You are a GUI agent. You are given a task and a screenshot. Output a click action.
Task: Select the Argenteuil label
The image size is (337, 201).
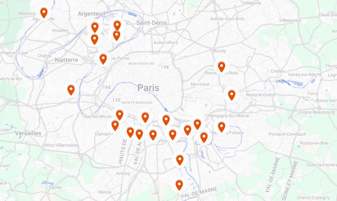point(91,14)
